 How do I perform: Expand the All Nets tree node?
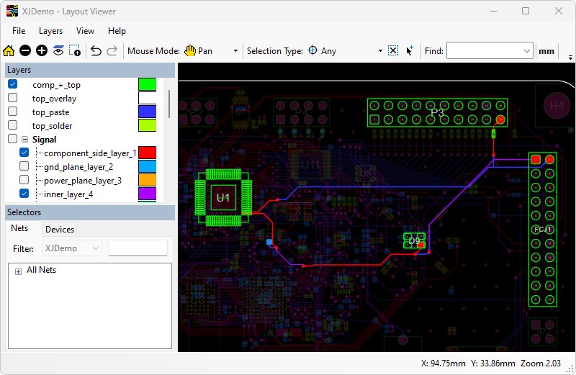18,271
